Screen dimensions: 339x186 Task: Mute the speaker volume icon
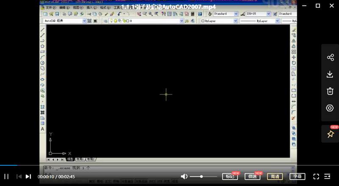tap(184, 176)
